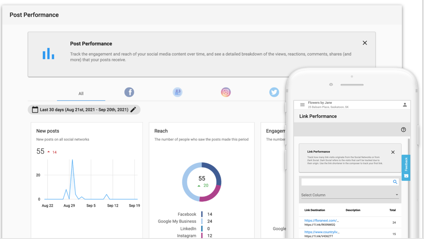
Task: Click the https://1l.ink/RKXNMGQ short link text
Action: [x=320, y=225]
